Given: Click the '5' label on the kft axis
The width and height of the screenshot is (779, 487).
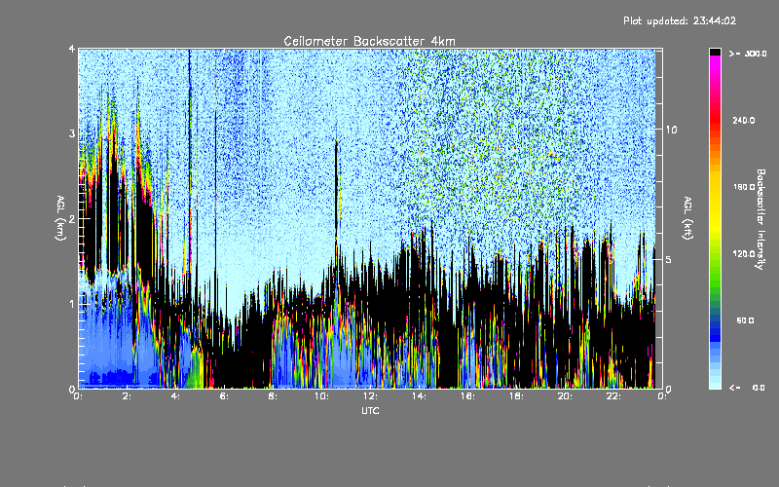Looking at the screenshot, I should (669, 259).
